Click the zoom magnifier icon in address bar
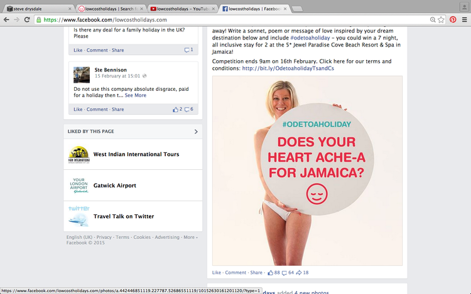The height and width of the screenshot is (294, 471). click(433, 20)
